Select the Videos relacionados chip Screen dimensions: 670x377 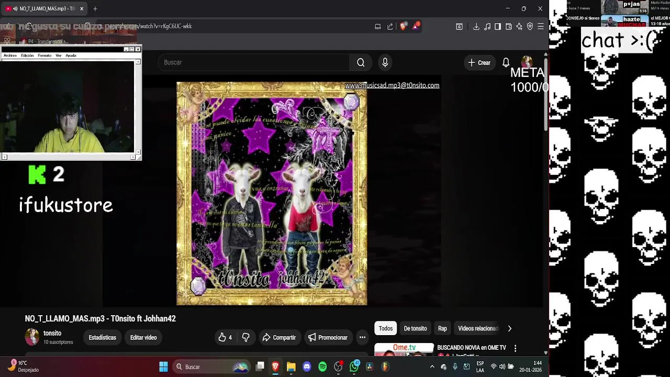[477, 328]
